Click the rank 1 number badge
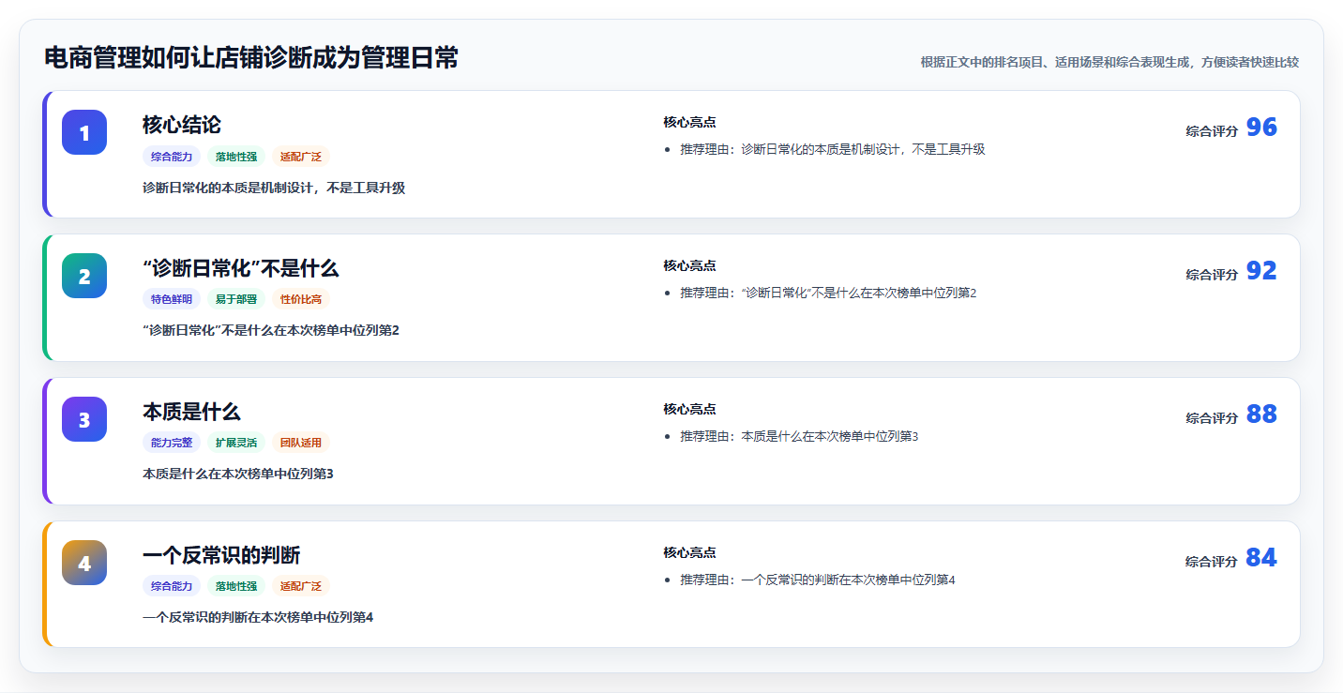The width and height of the screenshot is (1343, 693). click(84, 132)
